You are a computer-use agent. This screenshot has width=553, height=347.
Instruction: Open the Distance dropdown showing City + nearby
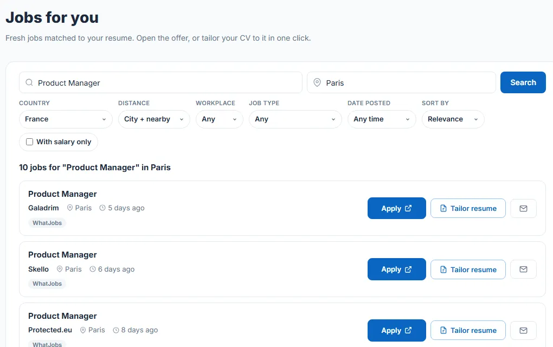tap(154, 119)
